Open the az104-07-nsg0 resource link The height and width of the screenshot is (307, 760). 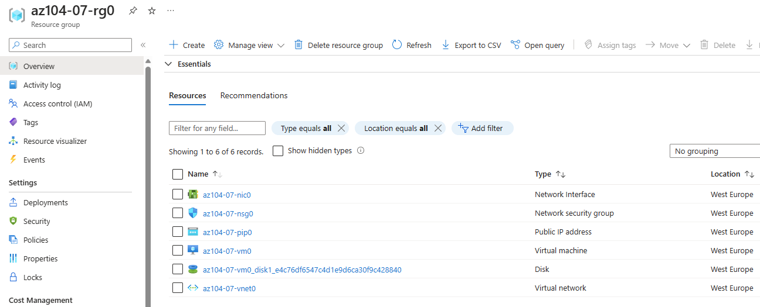point(228,213)
